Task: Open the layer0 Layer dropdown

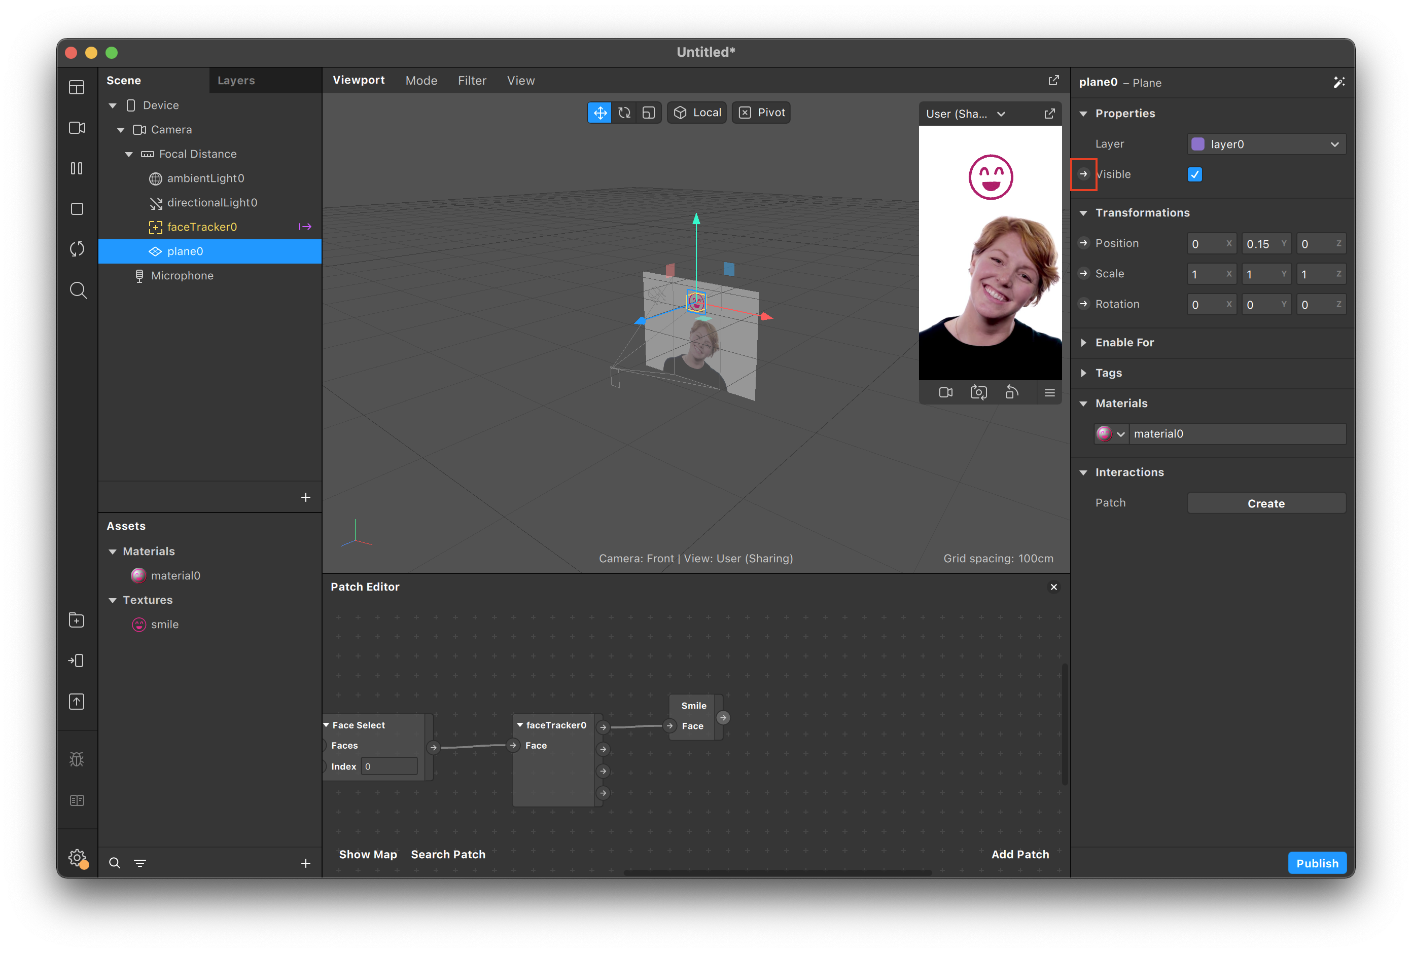Action: click(1266, 144)
